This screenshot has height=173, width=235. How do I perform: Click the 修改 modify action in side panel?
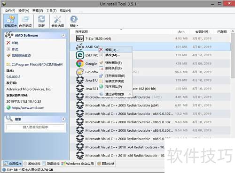(x=12, y=49)
